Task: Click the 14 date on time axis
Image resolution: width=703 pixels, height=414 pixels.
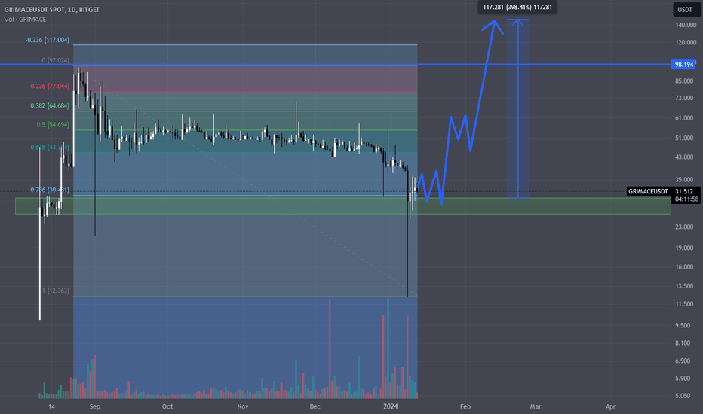Action: (x=51, y=406)
